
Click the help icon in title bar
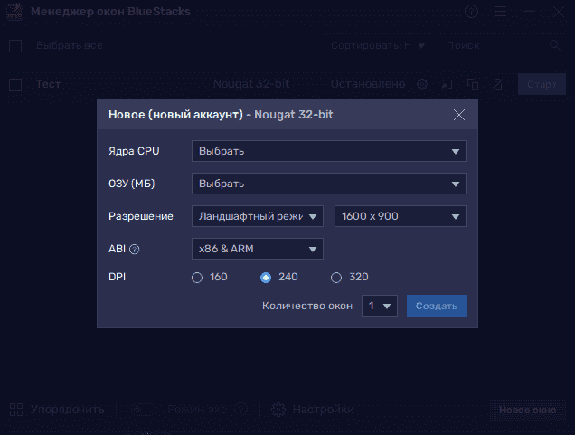click(471, 12)
